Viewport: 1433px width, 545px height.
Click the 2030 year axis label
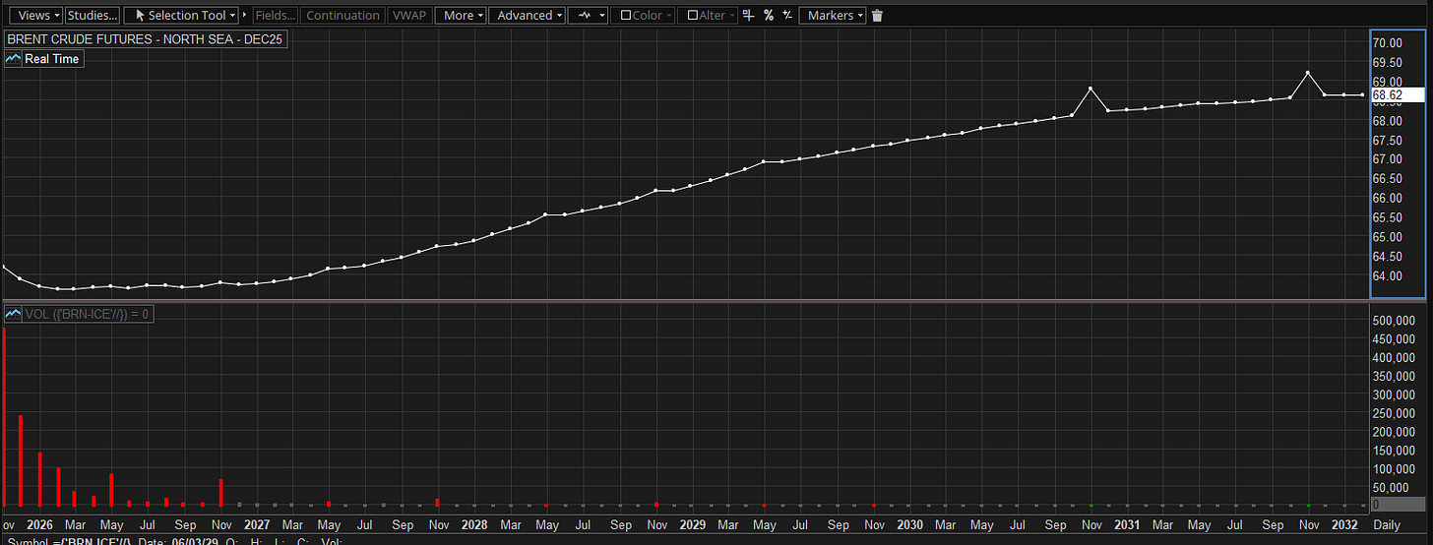pyautogui.click(x=909, y=525)
